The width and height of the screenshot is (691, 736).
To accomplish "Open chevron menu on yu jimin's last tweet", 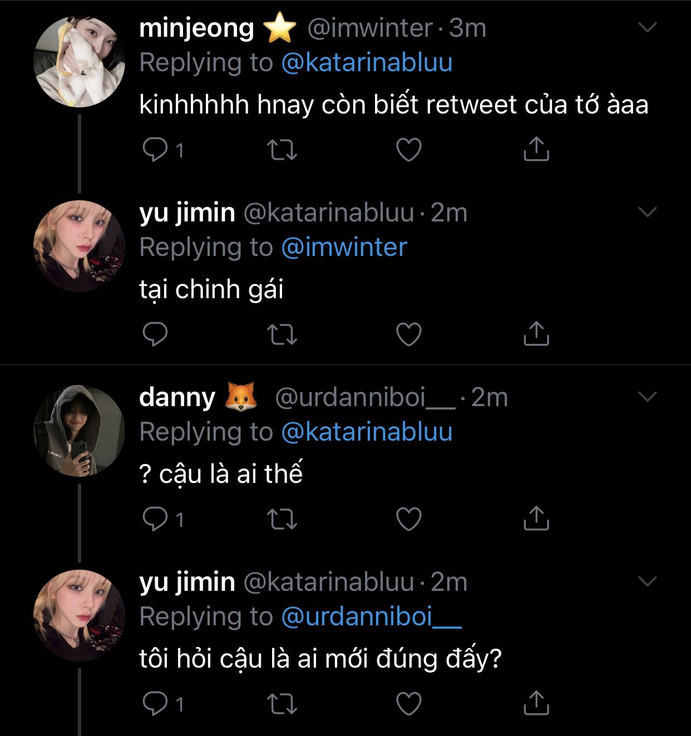I will click(x=648, y=581).
